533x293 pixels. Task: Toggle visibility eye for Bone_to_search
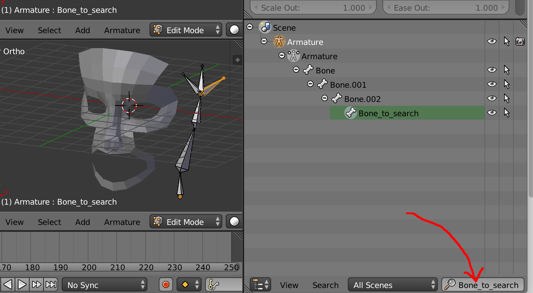point(492,113)
